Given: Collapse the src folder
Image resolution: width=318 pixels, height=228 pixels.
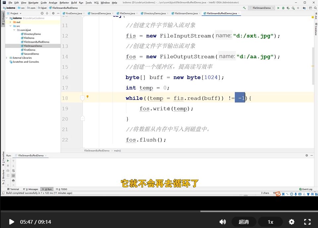Looking at the screenshot, I should pyautogui.click(x=10, y=26).
